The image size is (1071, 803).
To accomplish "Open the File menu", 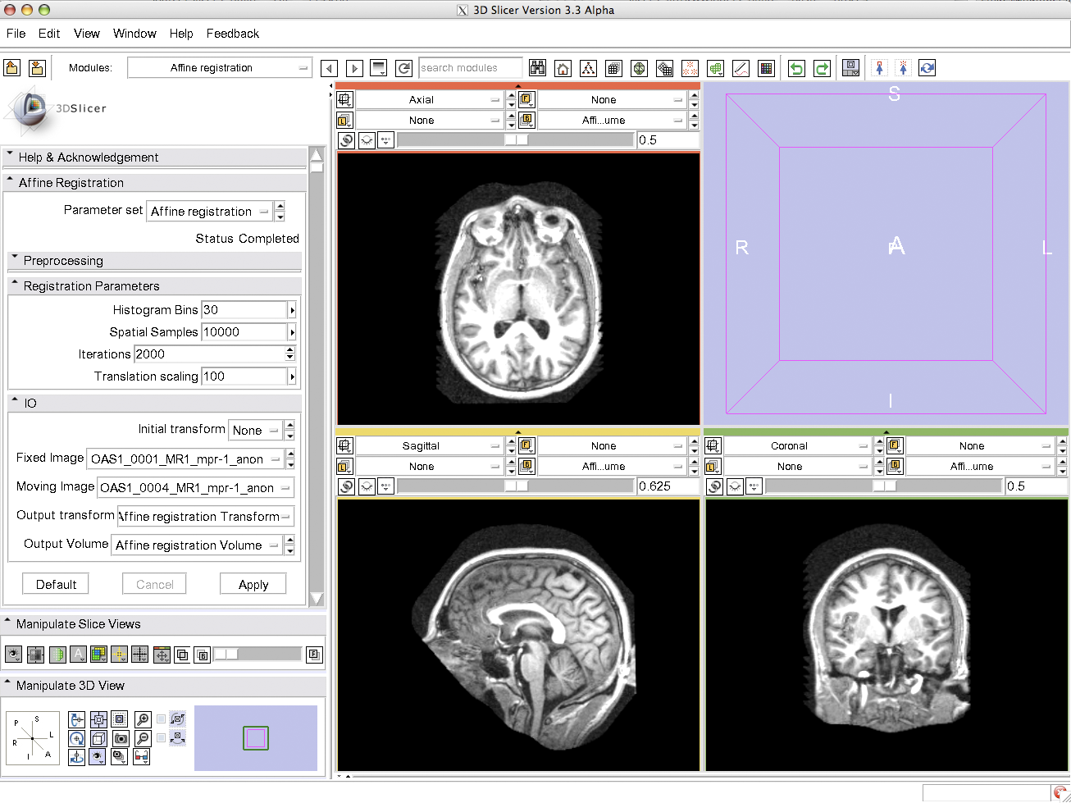I will 16,34.
